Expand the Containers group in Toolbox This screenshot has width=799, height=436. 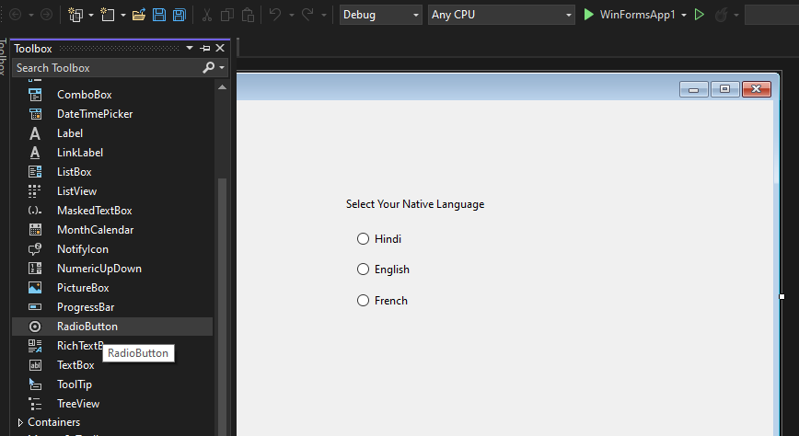point(21,422)
